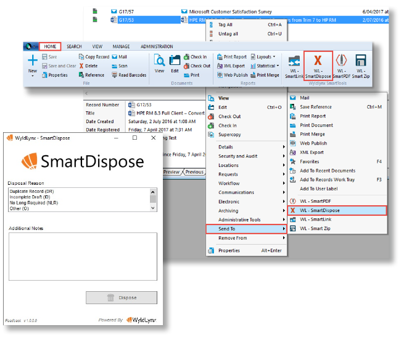
Task: Click Reference in File group
Action: click(x=91, y=75)
